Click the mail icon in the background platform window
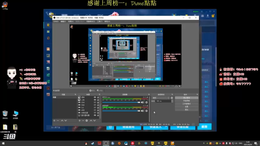Viewport: 260px width, 146px height. pos(202,16)
